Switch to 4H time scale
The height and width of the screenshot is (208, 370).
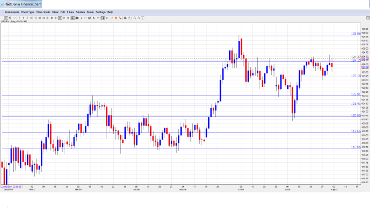[x=52, y=18]
